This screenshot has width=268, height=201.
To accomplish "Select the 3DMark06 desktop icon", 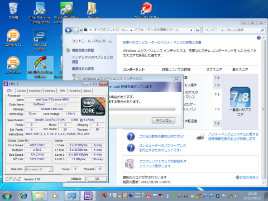I will point(13,65).
